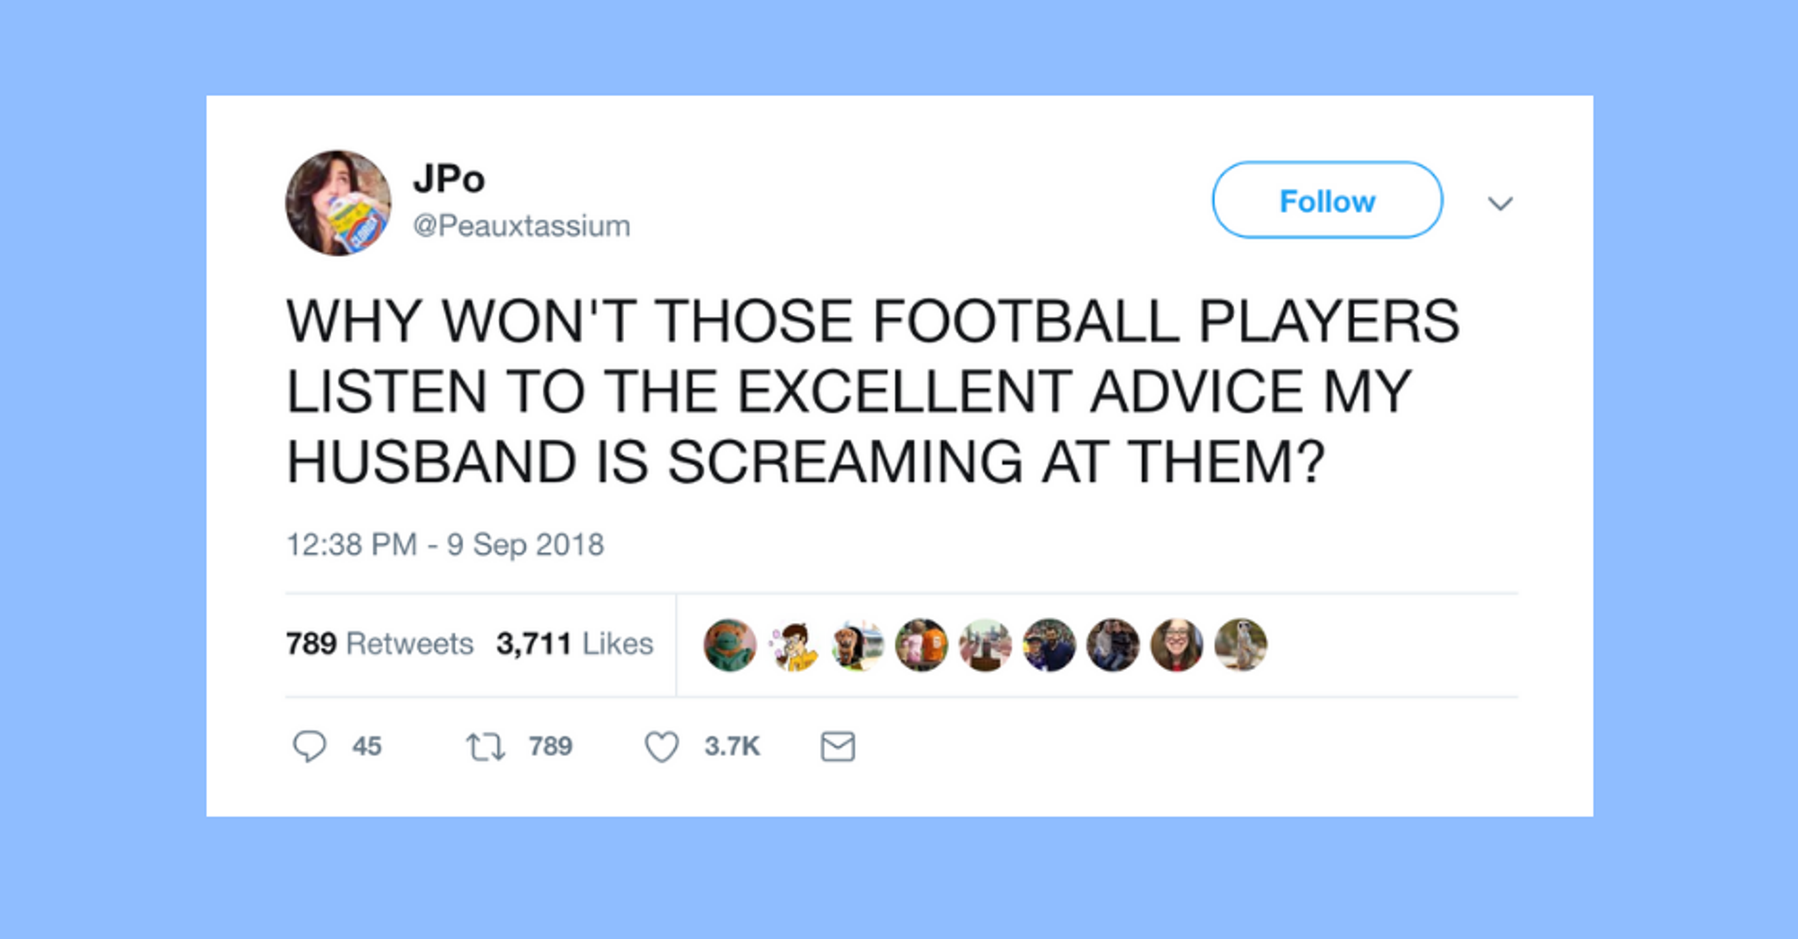This screenshot has height=939, width=1798.
Task: Click the Follow button
Action: (x=1326, y=200)
